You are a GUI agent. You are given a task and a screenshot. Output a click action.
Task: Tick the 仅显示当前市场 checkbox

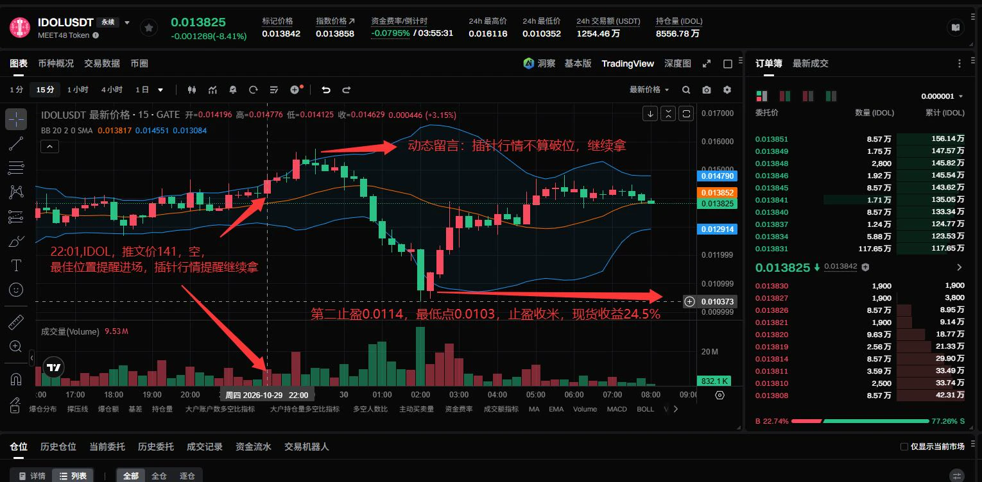pyautogui.click(x=904, y=447)
